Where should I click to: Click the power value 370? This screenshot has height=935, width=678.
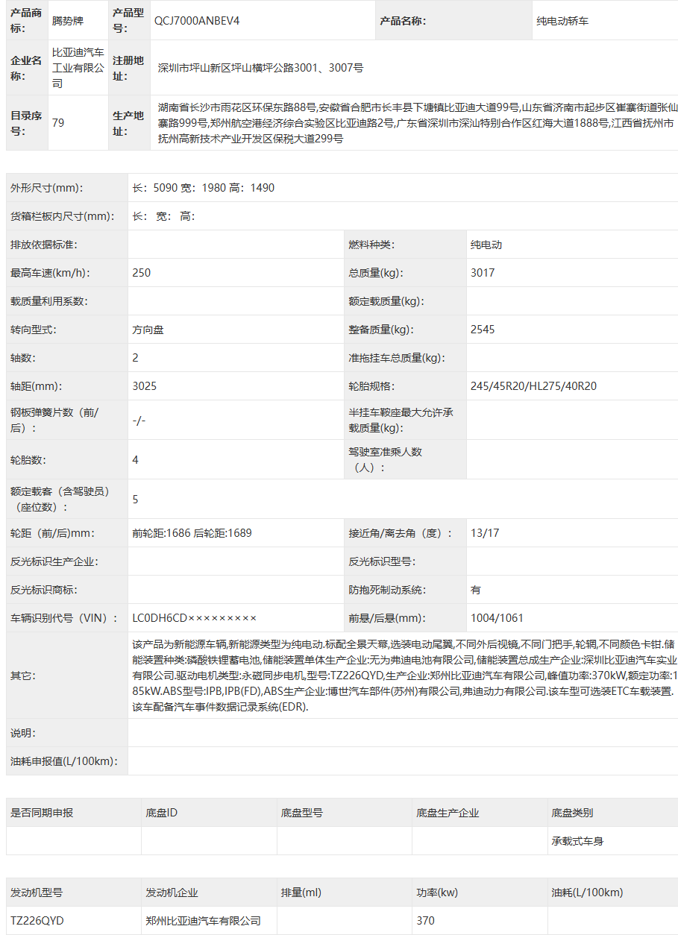coord(425,921)
